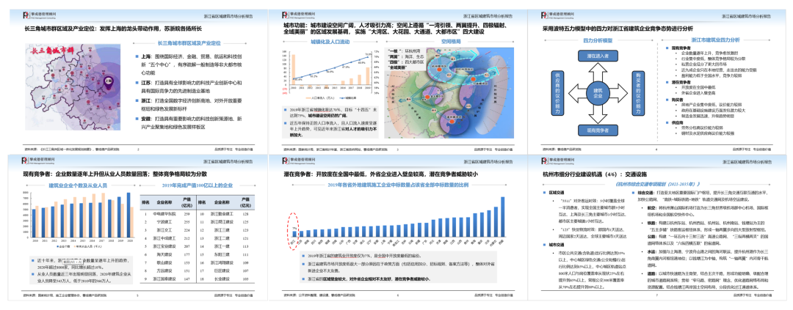793x310 pixels.
Task: Click the 区域交通 bullet heading
Action: click(x=556, y=193)
